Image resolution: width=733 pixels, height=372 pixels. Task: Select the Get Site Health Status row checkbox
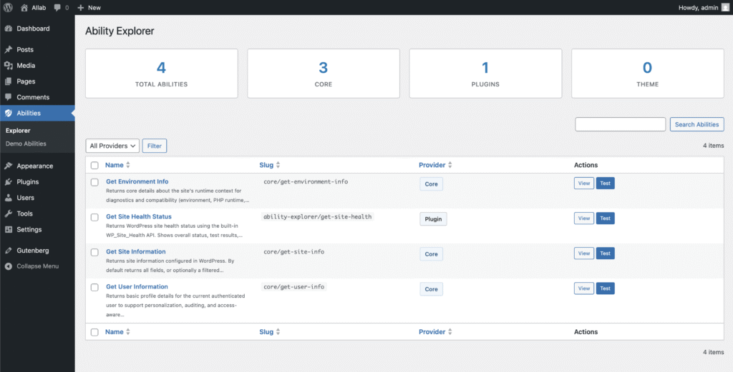(x=94, y=217)
